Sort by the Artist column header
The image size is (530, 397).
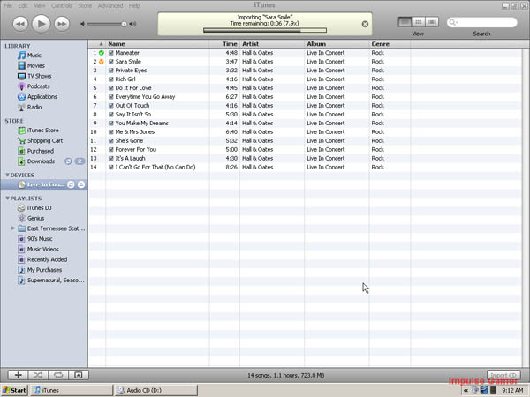(272, 44)
